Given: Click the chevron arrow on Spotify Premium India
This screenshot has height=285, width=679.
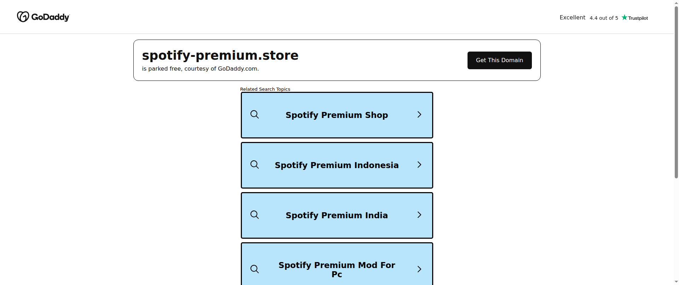Looking at the screenshot, I should (x=419, y=215).
